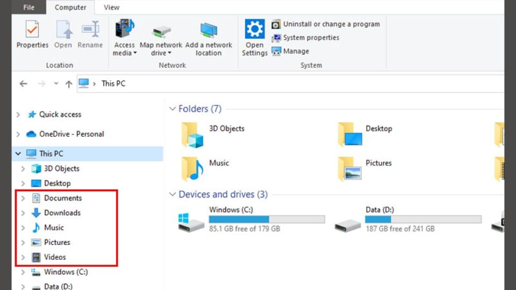Viewport: 516px width, 290px height.
Task: Click Manage in System group
Action: click(290, 51)
